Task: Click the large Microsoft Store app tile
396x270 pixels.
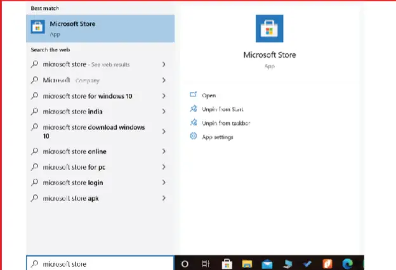Action: pyautogui.click(x=270, y=29)
